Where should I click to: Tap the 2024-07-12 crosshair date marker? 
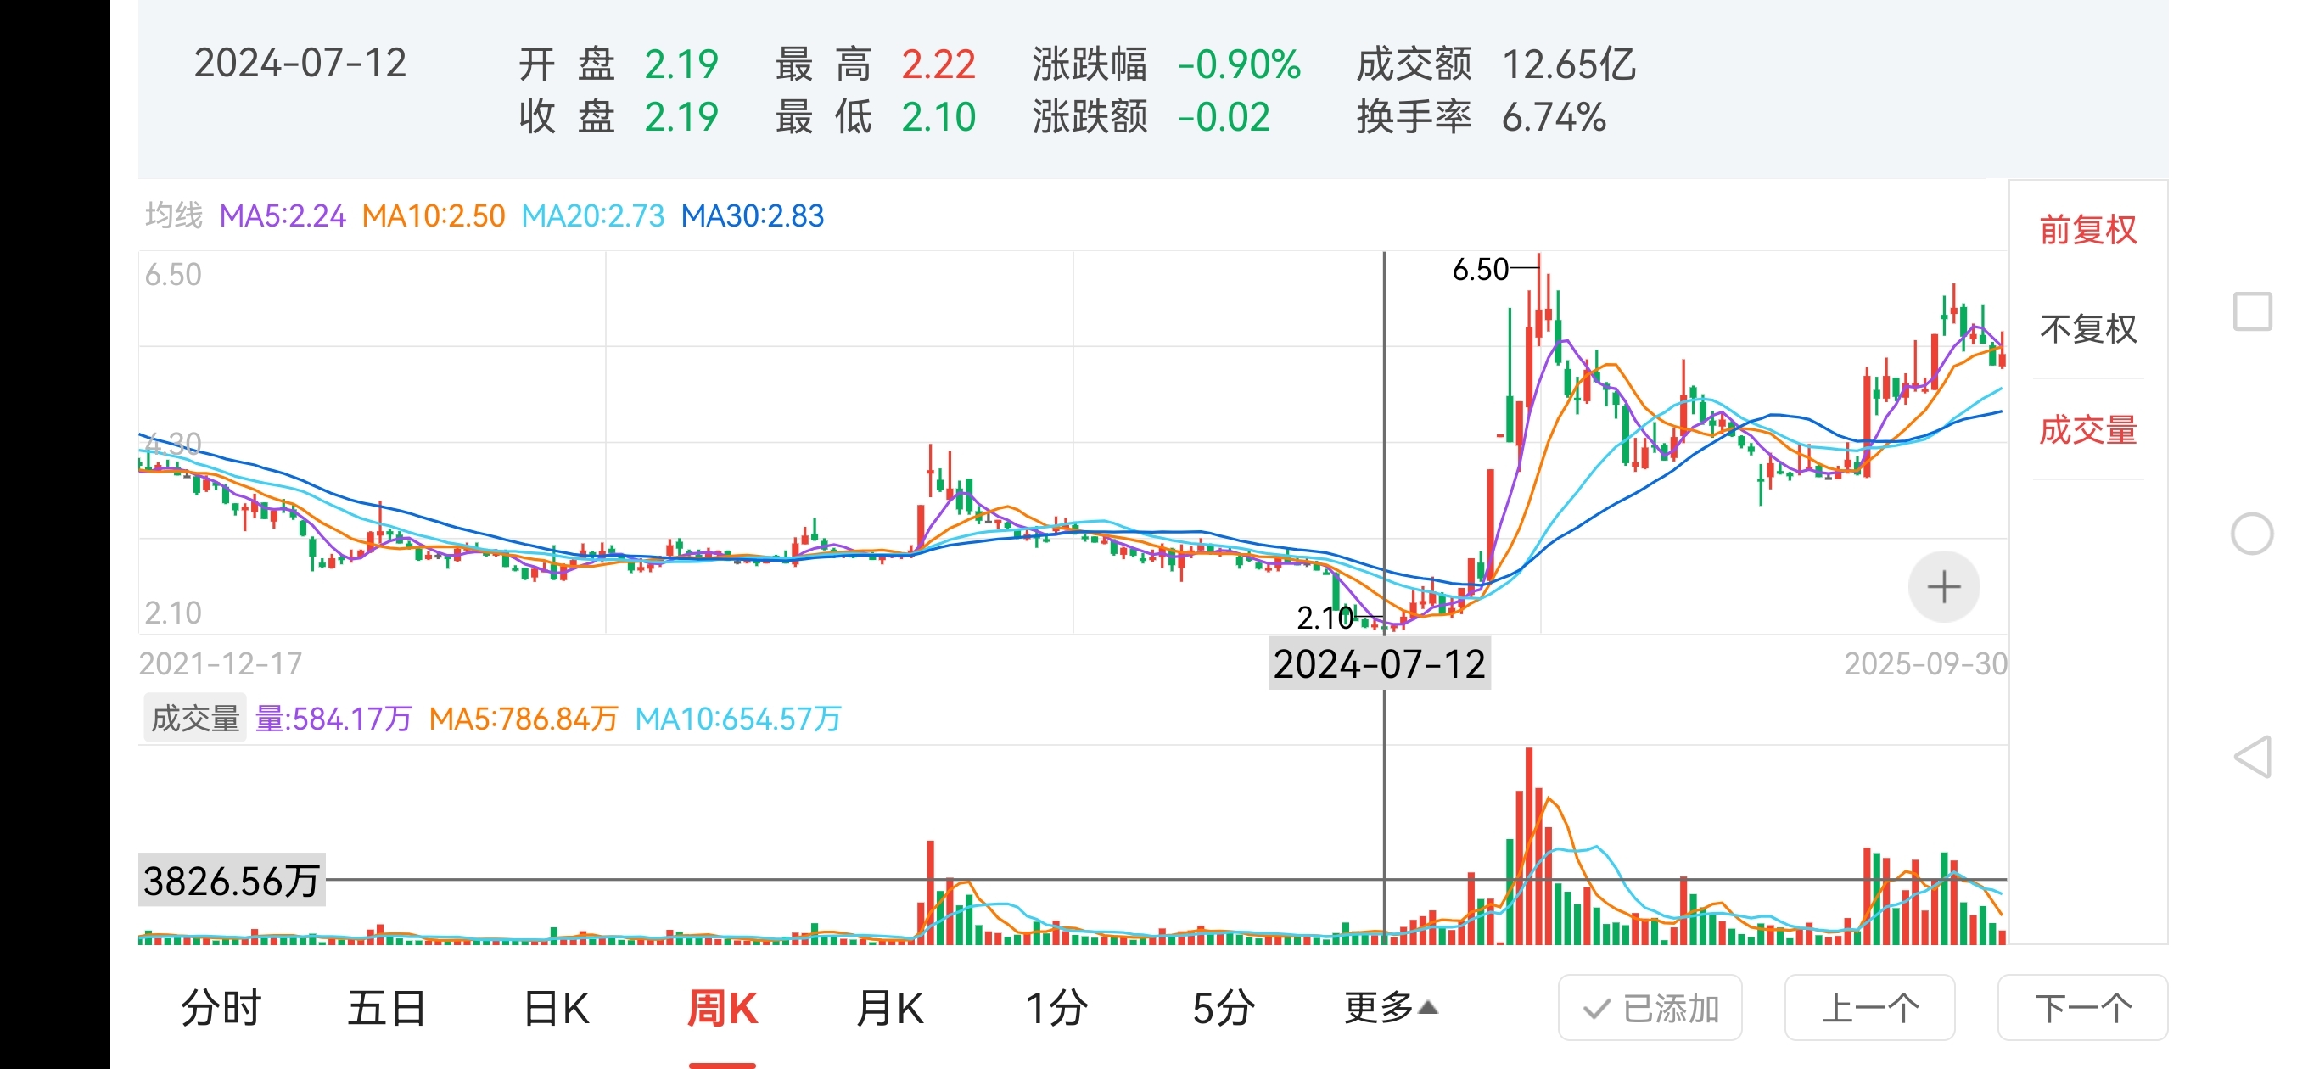(x=1379, y=664)
